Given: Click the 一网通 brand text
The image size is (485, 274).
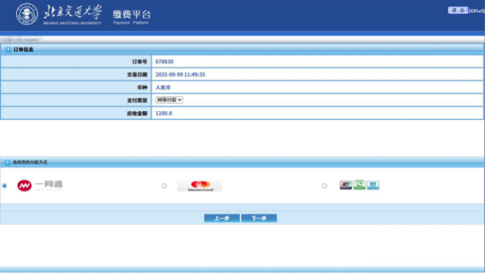Looking at the screenshot, I should point(49,184).
